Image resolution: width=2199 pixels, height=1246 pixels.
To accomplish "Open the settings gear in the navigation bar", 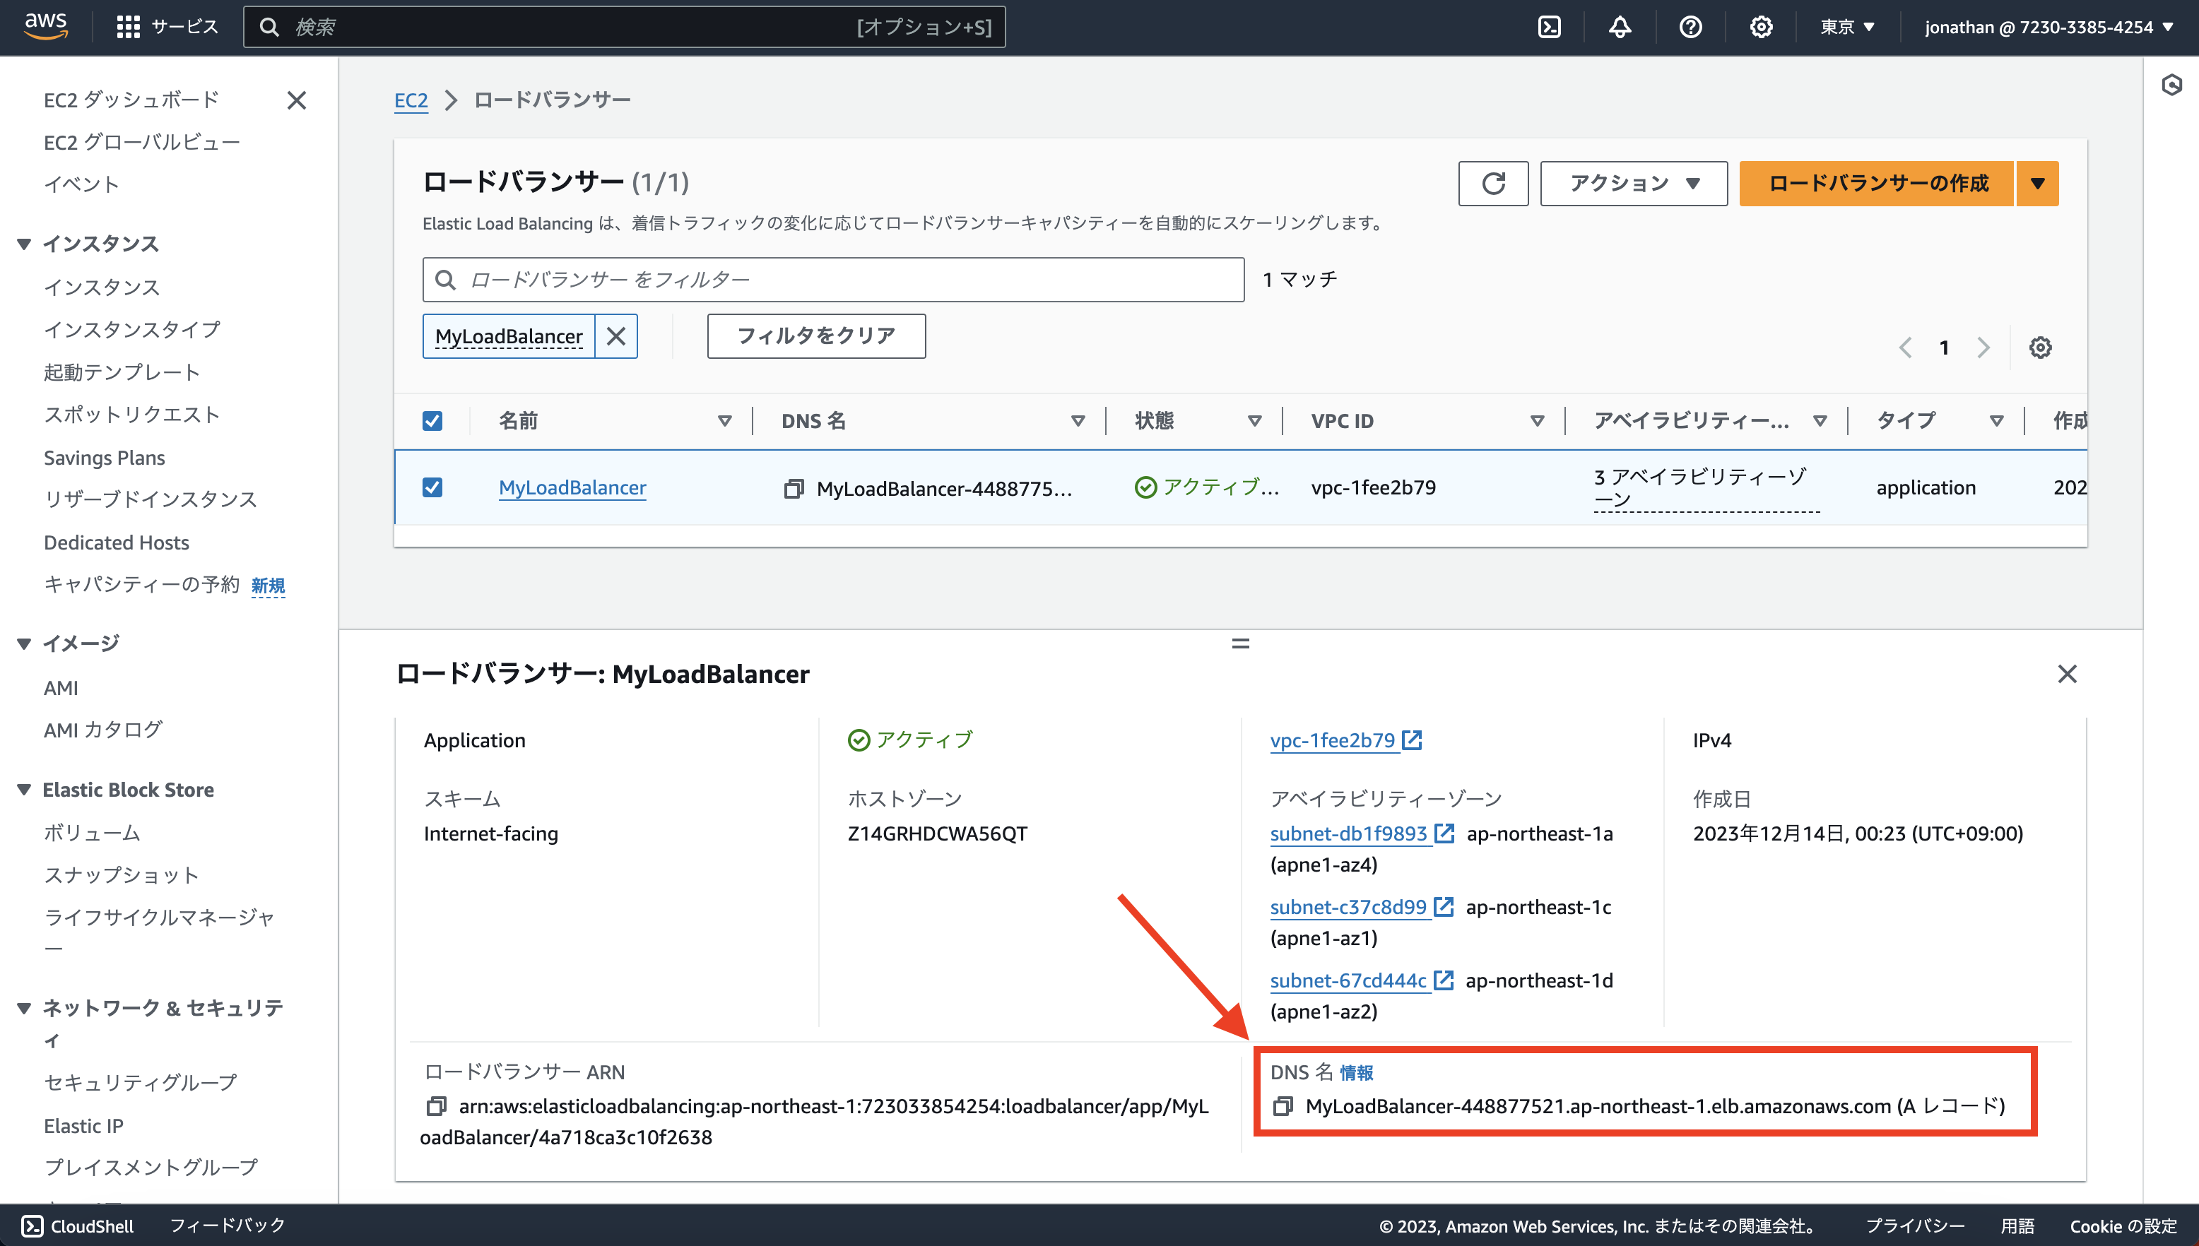I will tap(1761, 27).
